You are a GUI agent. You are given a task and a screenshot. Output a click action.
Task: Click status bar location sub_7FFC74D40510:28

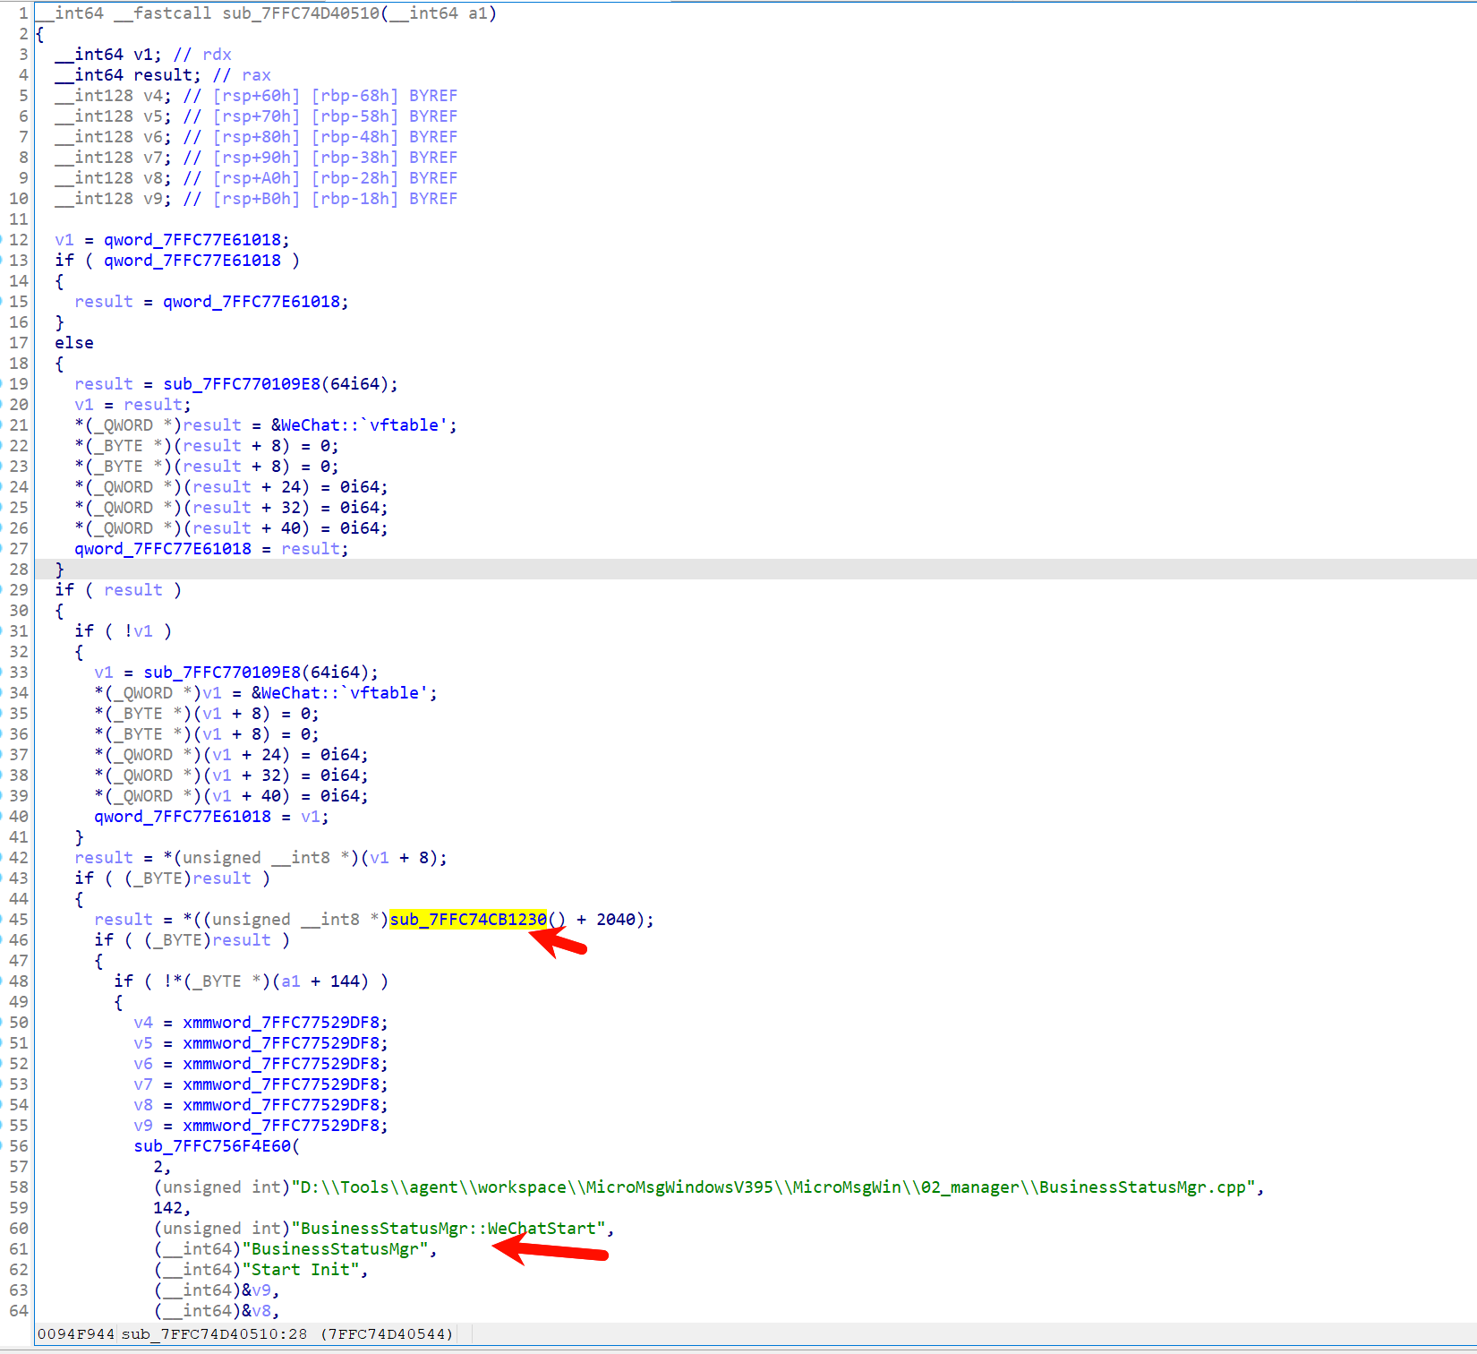coord(214,1334)
